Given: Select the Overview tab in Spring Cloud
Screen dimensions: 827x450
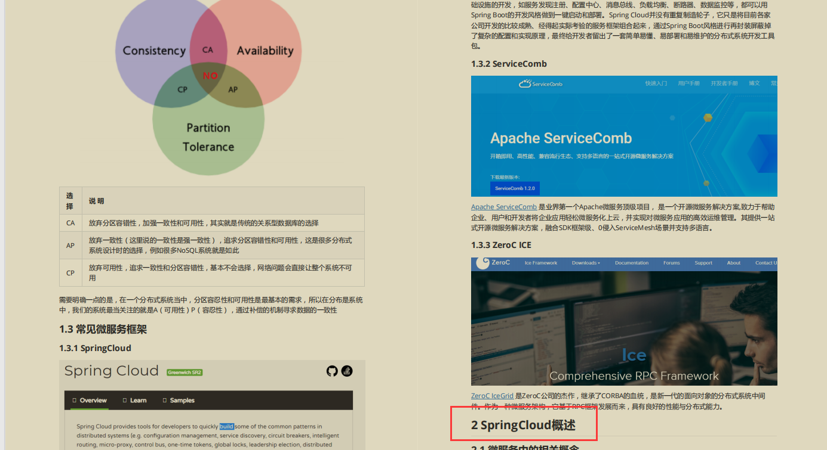Looking at the screenshot, I should click(90, 401).
